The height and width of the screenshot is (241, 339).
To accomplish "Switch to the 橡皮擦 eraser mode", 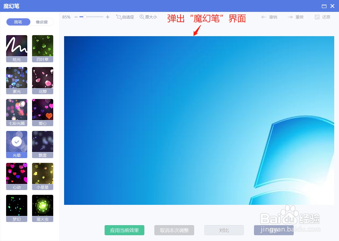I will tap(42, 22).
